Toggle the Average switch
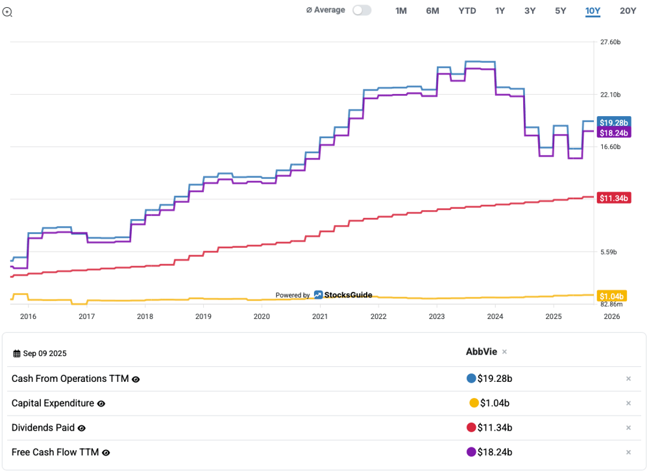Viewport: 649px width, 474px height. point(361,10)
